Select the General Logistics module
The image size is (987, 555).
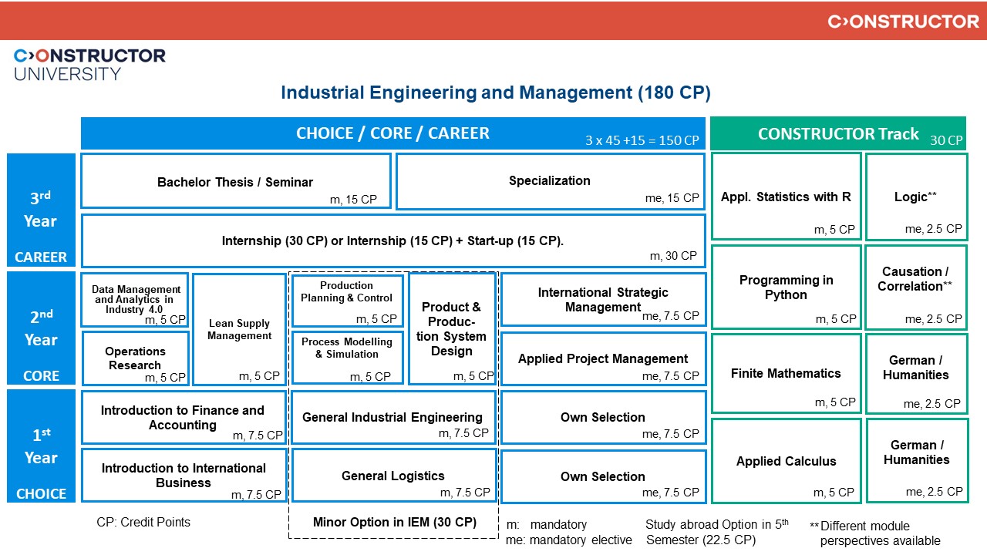point(393,476)
